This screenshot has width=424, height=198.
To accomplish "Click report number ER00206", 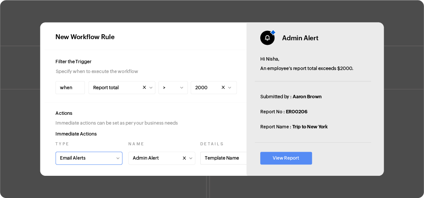I will pos(296,112).
